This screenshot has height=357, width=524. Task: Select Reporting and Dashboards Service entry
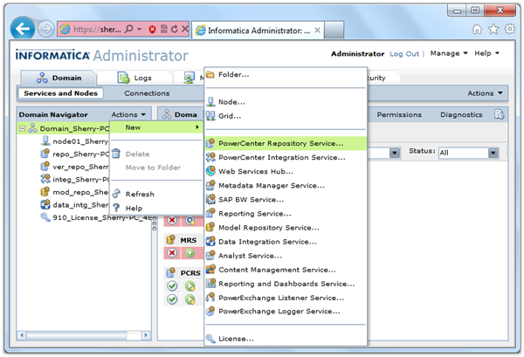tap(286, 284)
